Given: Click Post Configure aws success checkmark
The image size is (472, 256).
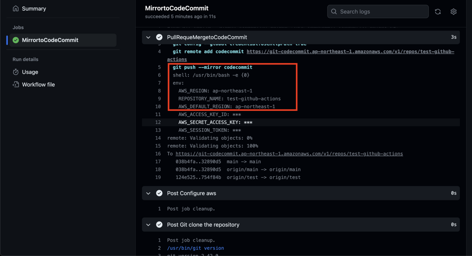Looking at the screenshot, I should click(159, 193).
